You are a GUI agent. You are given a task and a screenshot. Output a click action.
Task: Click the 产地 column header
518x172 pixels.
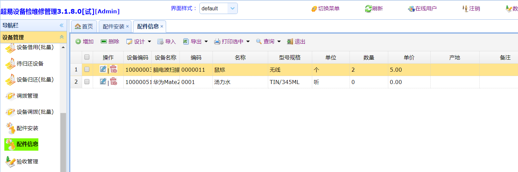pyautogui.click(x=455, y=57)
